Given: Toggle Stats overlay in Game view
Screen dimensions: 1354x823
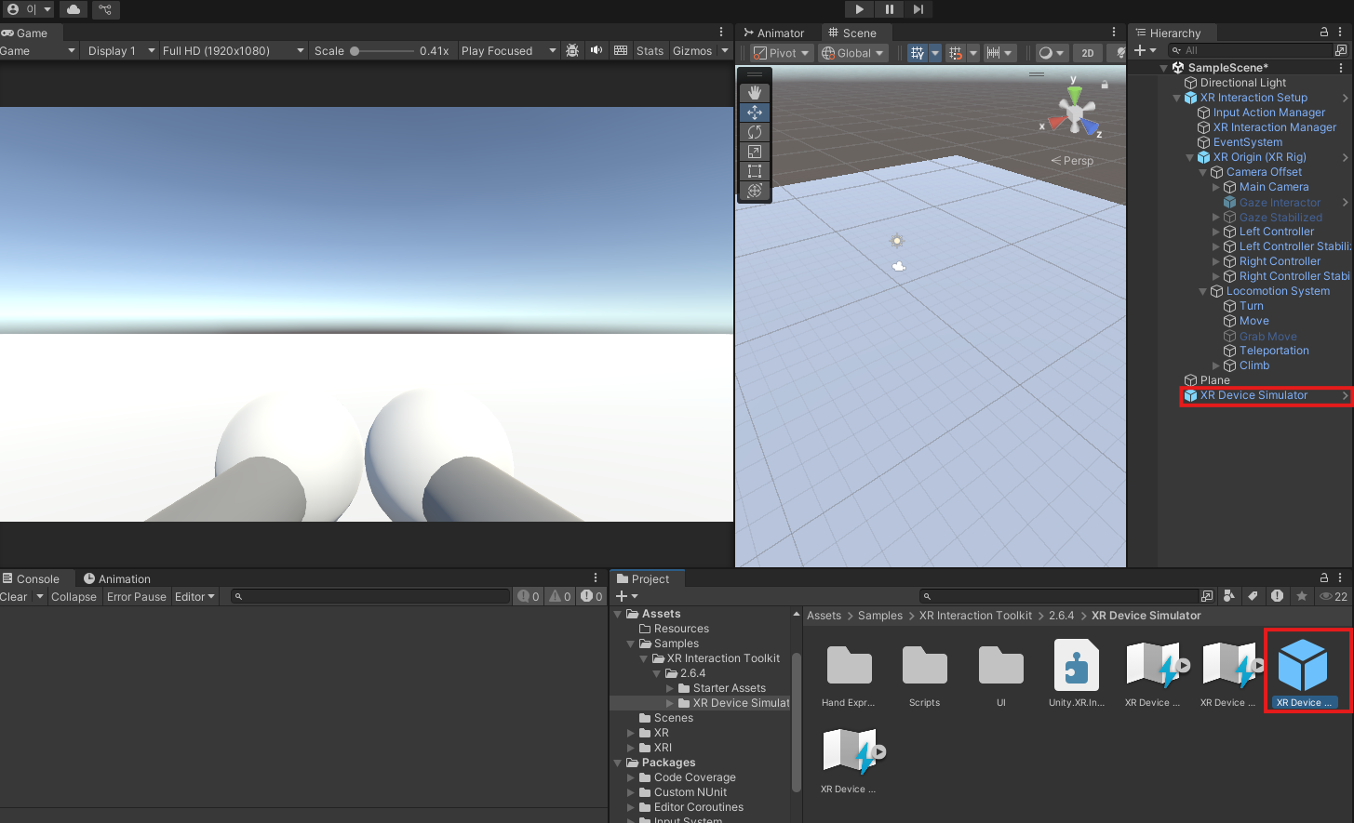Looking at the screenshot, I should pyautogui.click(x=650, y=50).
